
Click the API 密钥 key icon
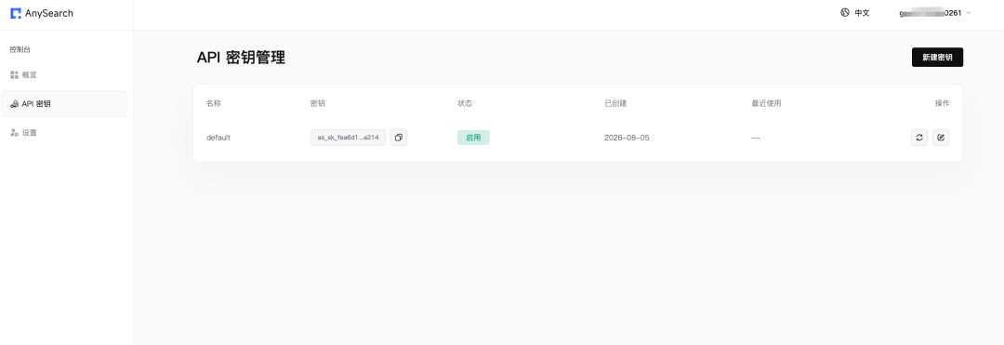click(14, 104)
